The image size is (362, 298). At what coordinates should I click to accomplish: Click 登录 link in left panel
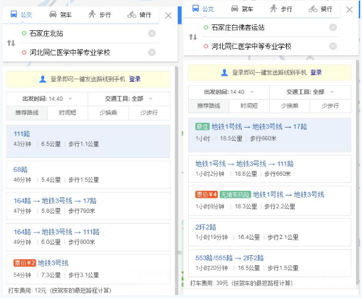[135, 79]
